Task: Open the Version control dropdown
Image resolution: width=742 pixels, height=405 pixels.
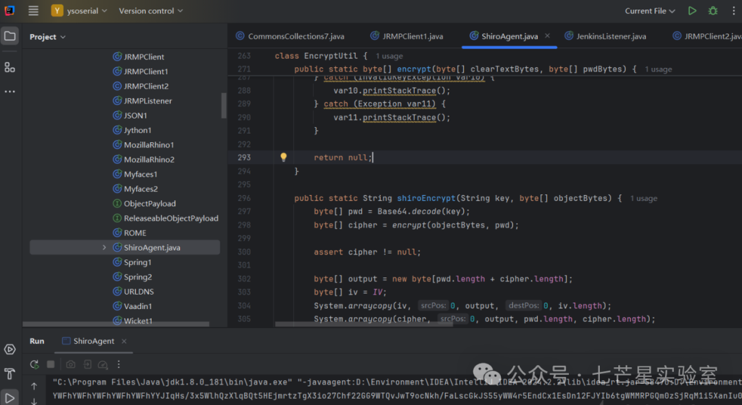Action: pos(150,10)
